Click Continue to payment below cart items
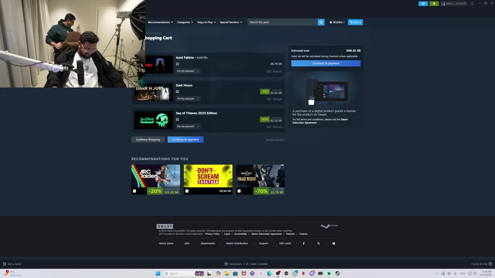The height and width of the screenshot is (278, 495). (185, 139)
